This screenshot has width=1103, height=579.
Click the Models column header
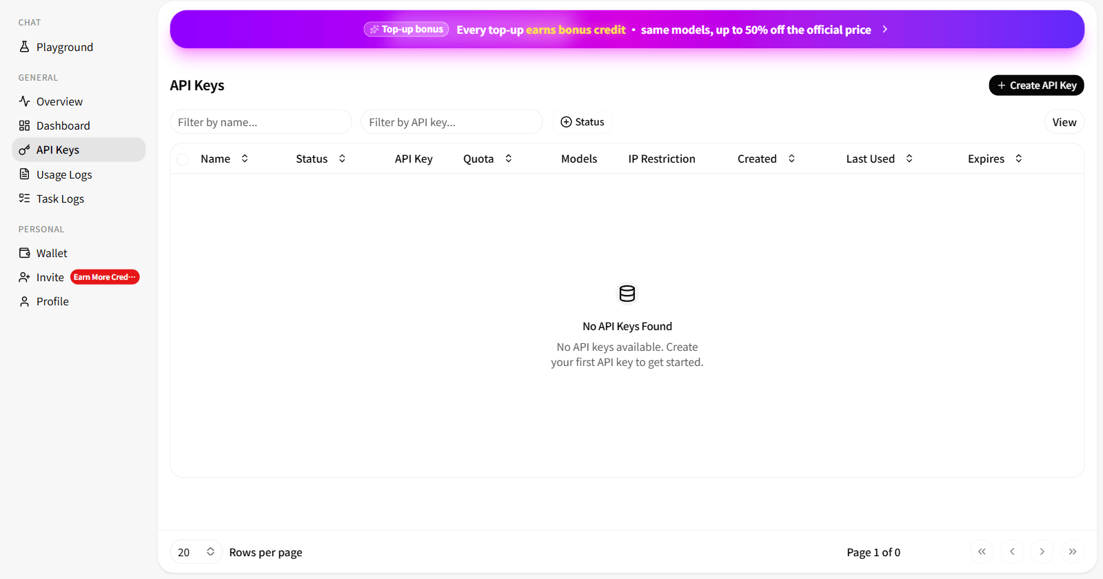coord(579,159)
